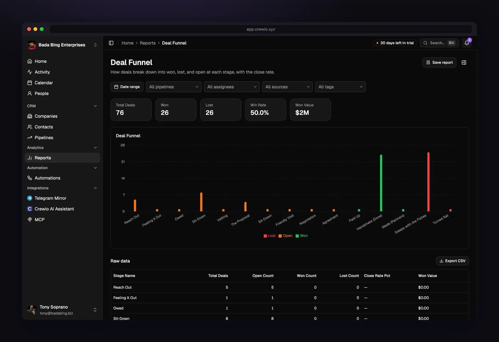This screenshot has height=342, width=499.
Task: Toggle the sidebar panel icon
Action: 111,43
